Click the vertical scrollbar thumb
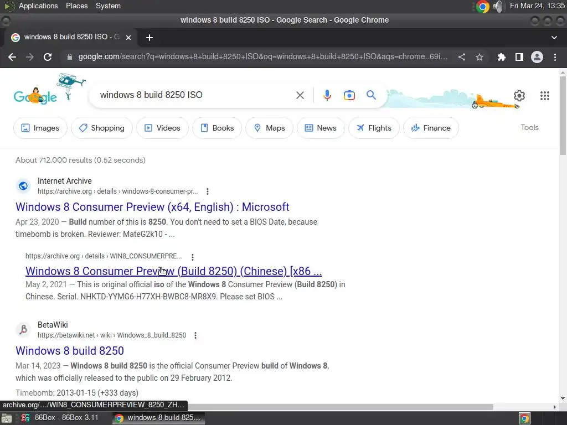This screenshot has height=425, width=567. [563, 116]
